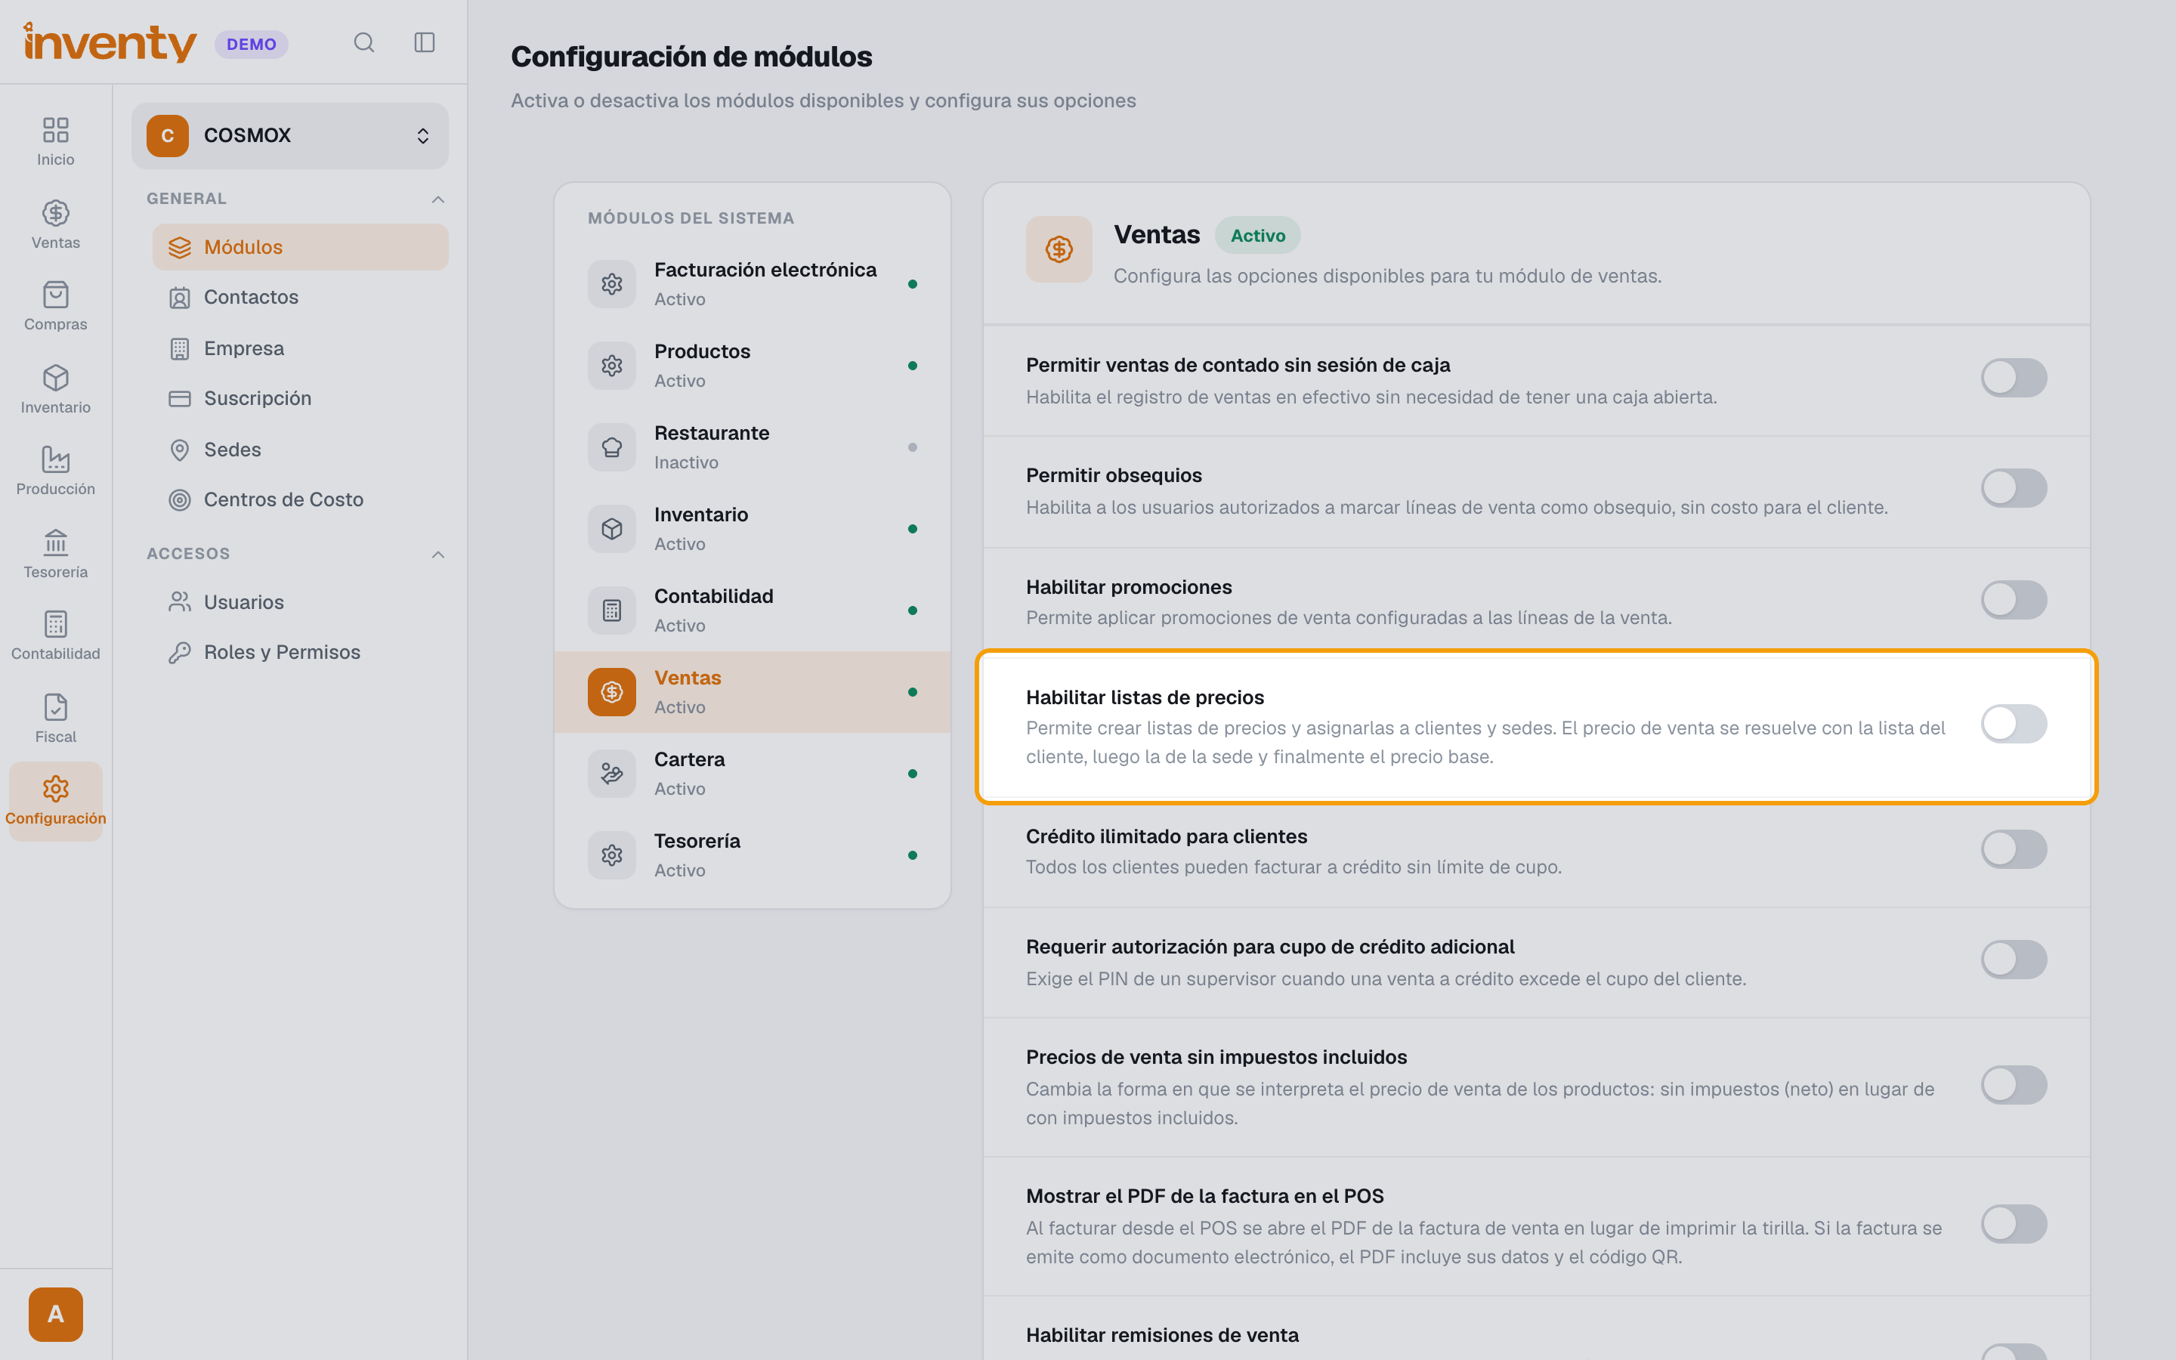This screenshot has height=1360, width=2176.
Task: Collapse the GENERAL section chevron
Action: tap(438, 199)
